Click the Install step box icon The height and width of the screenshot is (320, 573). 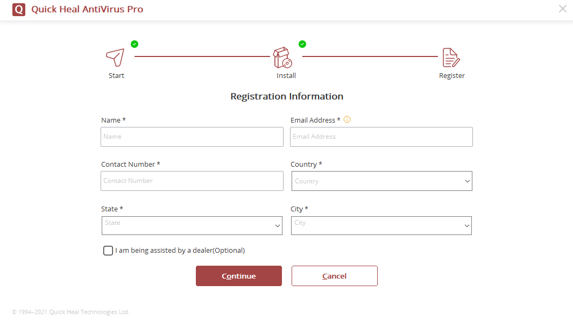(x=282, y=58)
